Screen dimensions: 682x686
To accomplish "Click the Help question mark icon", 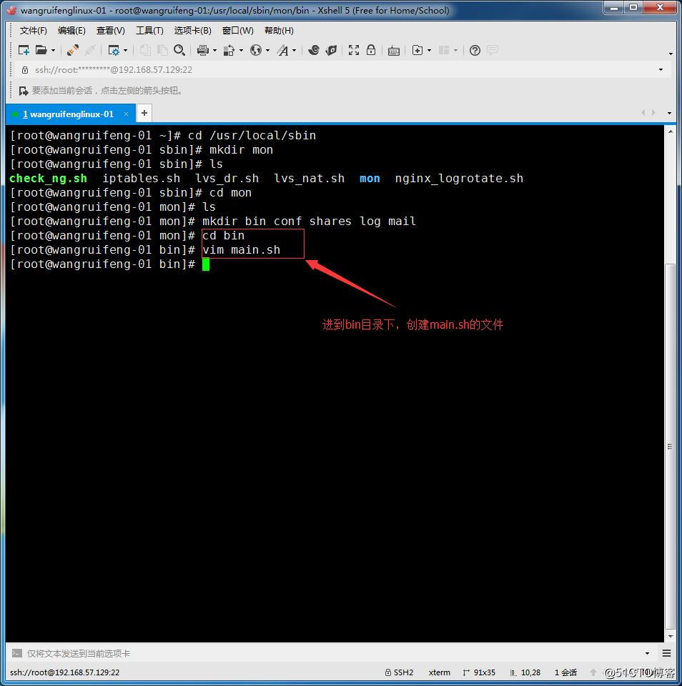I will (x=475, y=50).
